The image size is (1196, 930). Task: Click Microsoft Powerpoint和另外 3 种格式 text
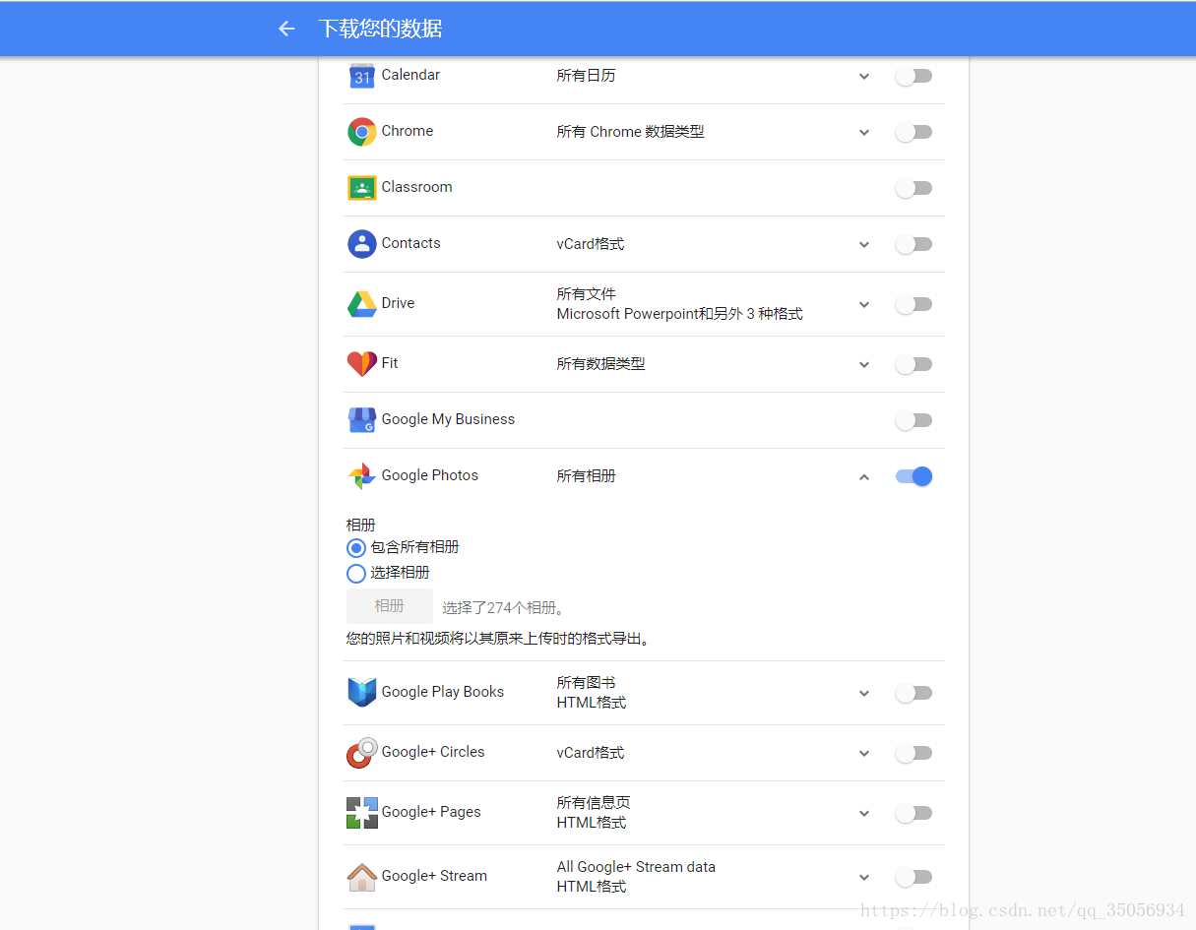tap(679, 314)
